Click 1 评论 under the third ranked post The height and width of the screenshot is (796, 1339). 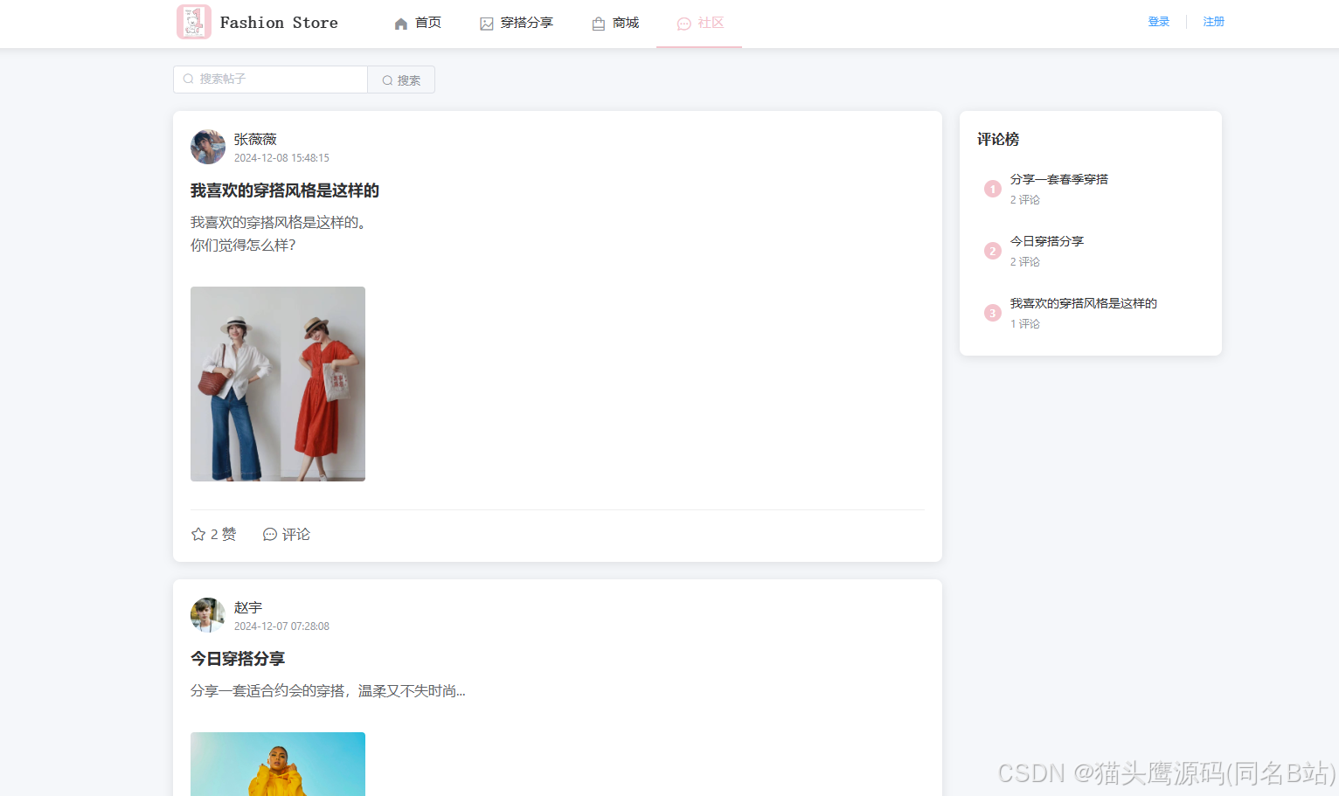coord(1025,324)
